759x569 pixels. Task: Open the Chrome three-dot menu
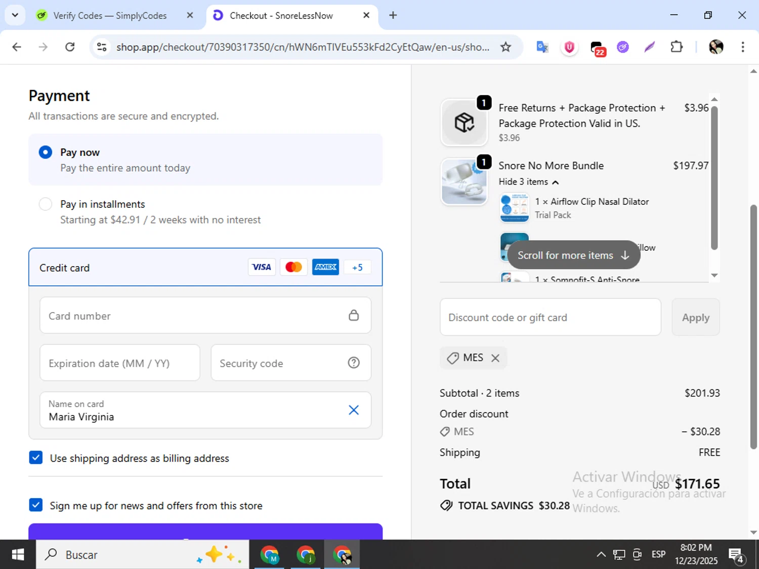pos(743,47)
